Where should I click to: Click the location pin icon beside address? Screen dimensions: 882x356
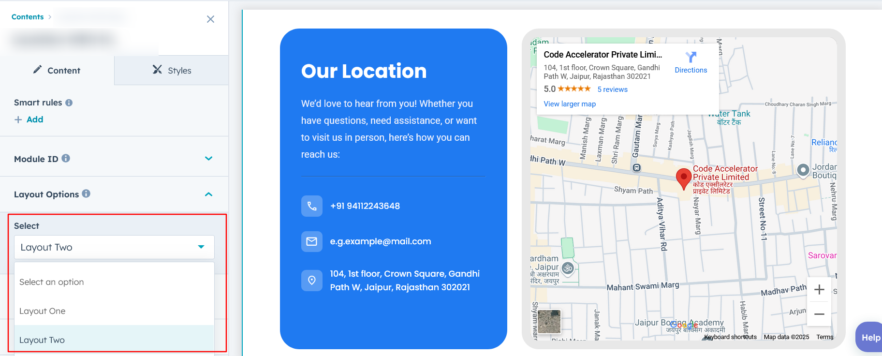coord(312,281)
